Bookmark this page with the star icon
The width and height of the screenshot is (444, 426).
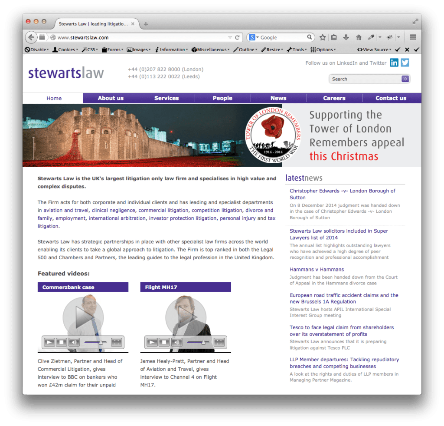[323, 37]
